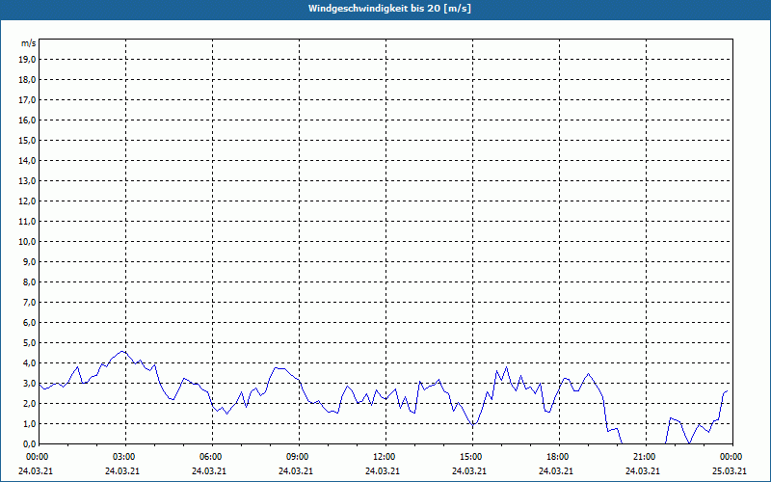Select the 12:00 time axis label
Screen dimensions: 771x482
coord(384,456)
